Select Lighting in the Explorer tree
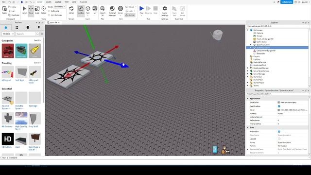311x175 pixels. coord(257,59)
